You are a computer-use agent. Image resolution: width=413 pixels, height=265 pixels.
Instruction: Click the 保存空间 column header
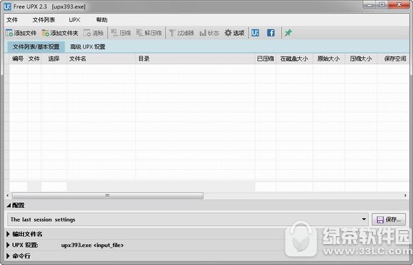[394, 58]
